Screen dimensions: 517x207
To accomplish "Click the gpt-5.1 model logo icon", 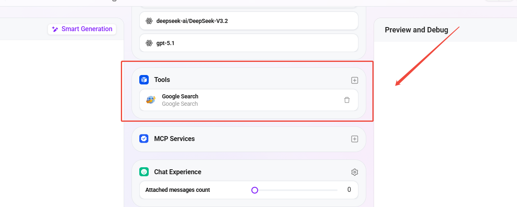I will [149, 43].
